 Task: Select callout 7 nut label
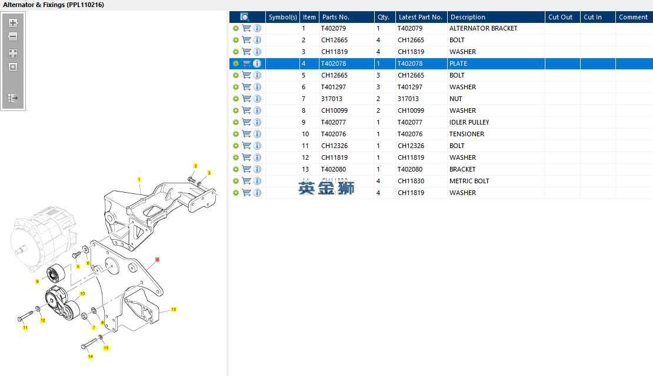tap(94, 328)
